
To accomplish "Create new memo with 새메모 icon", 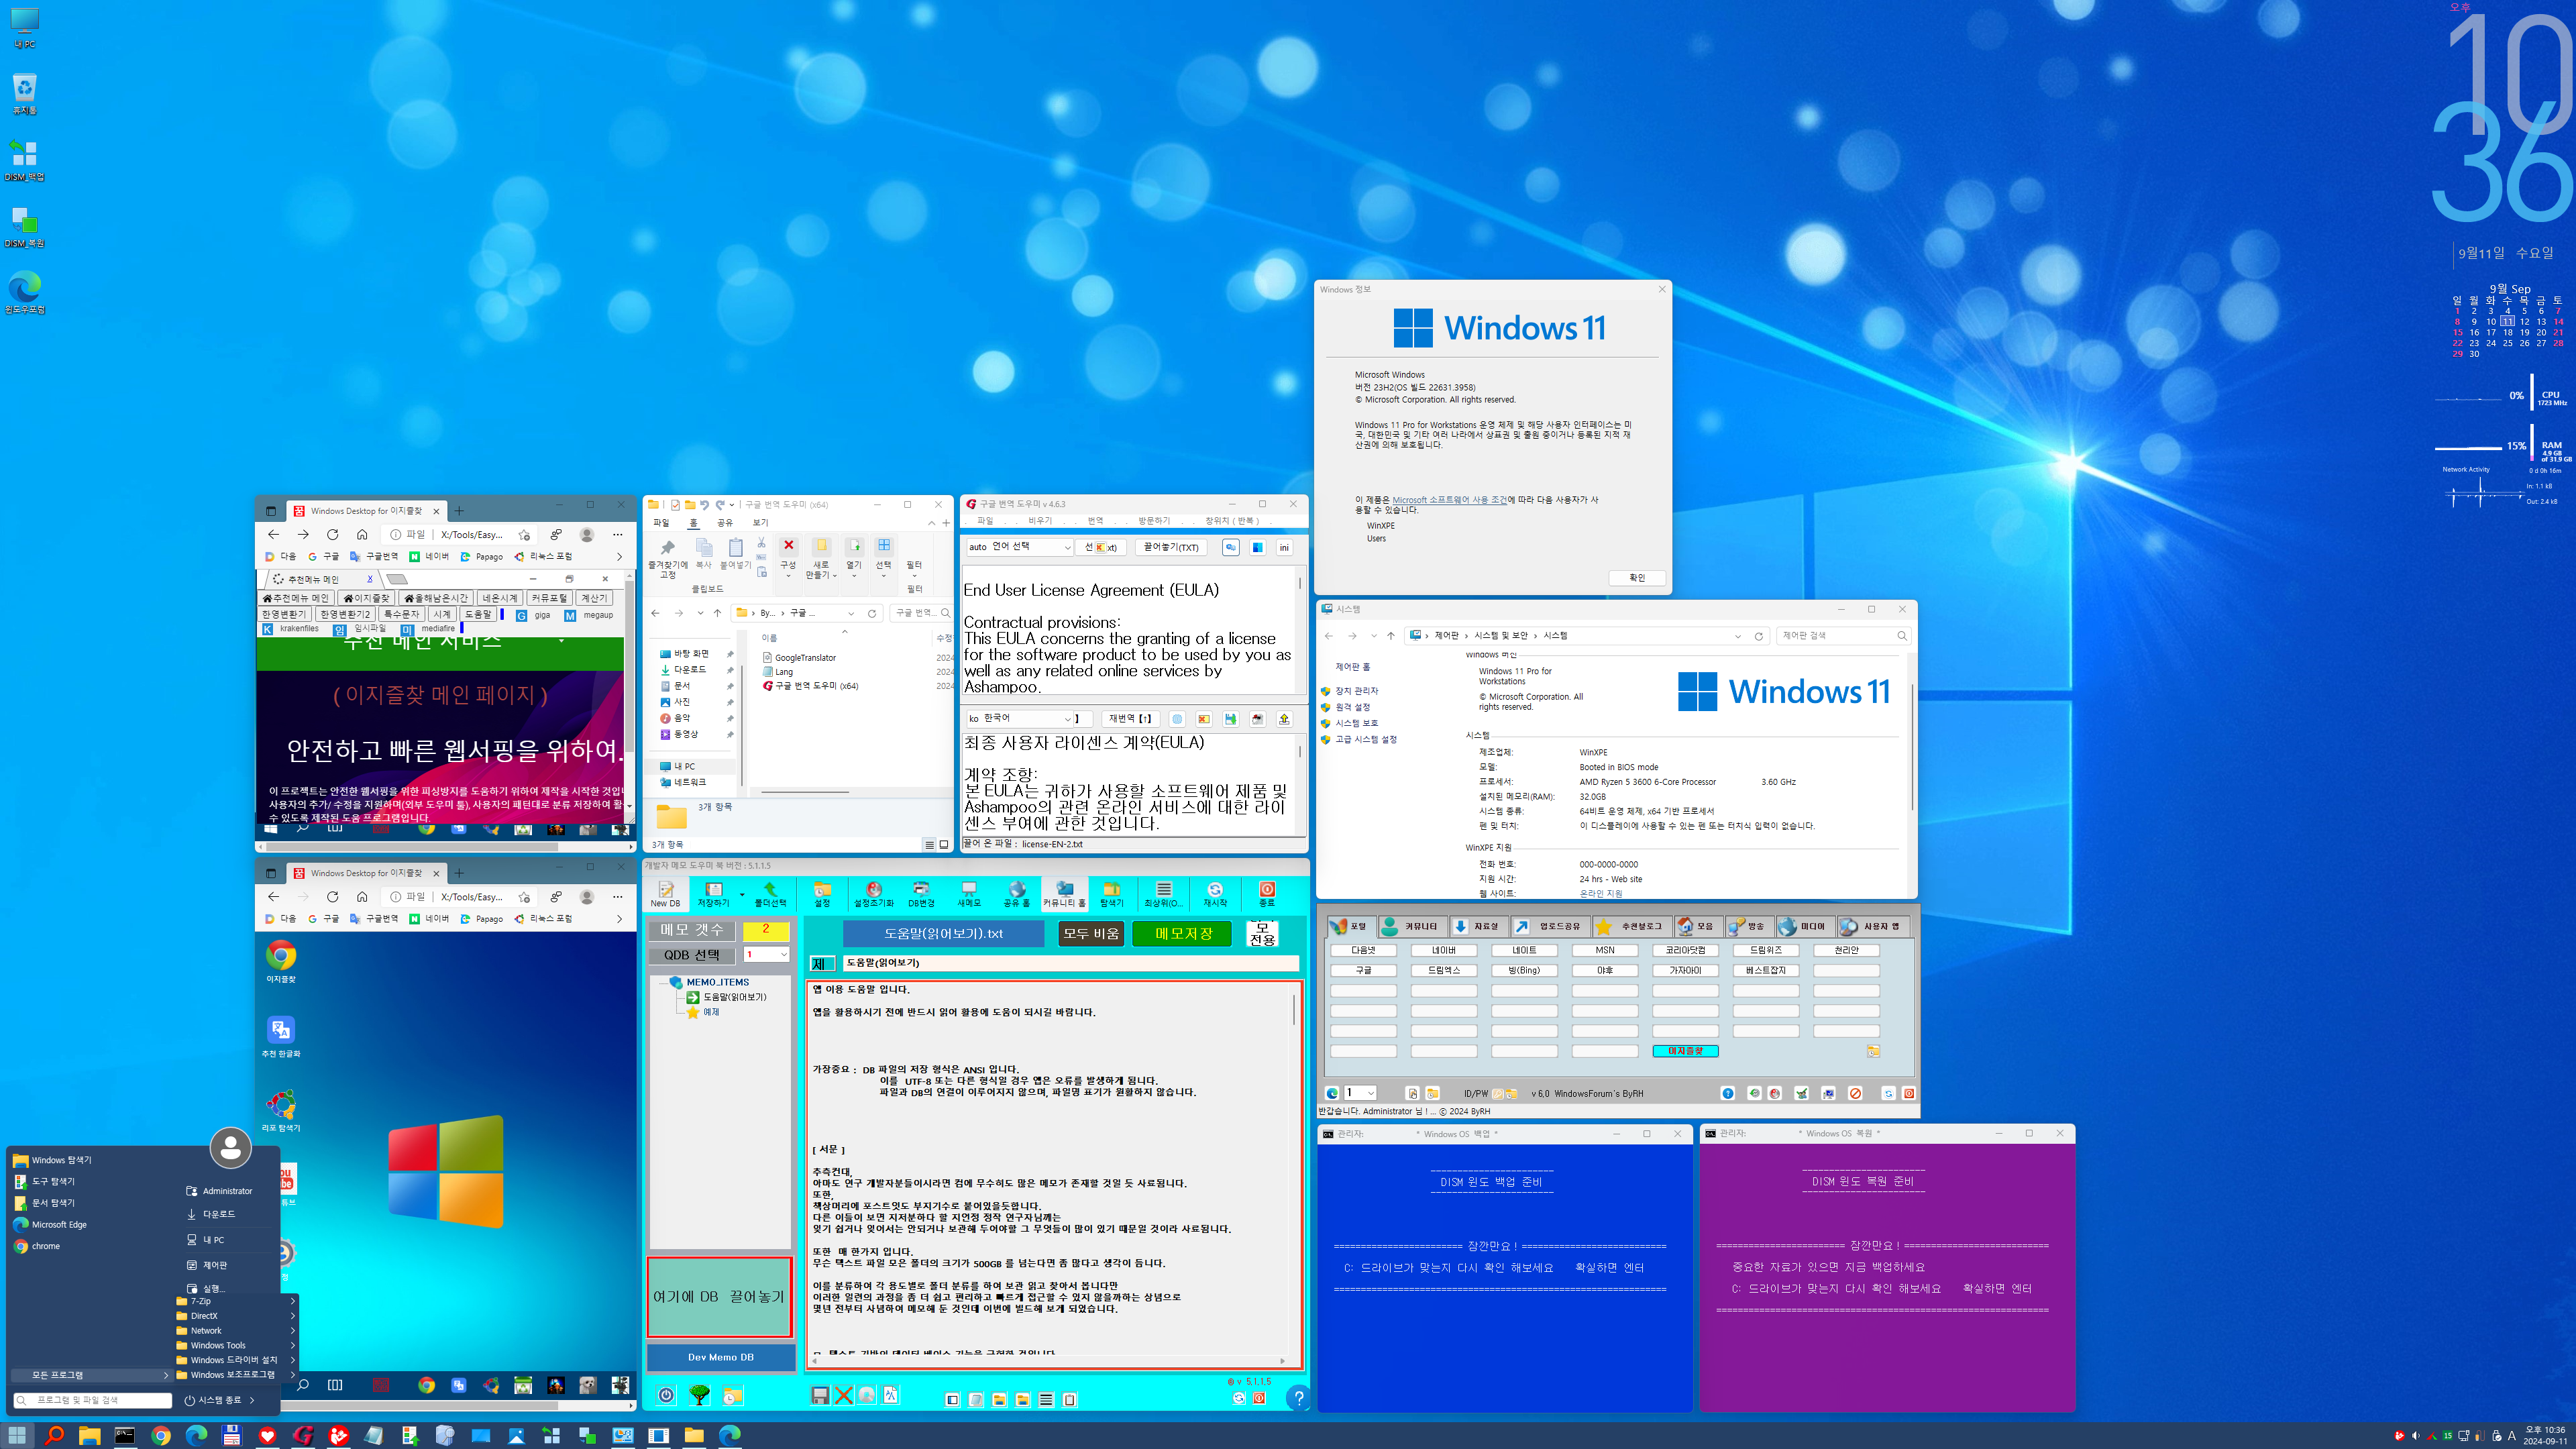I will click(x=968, y=894).
